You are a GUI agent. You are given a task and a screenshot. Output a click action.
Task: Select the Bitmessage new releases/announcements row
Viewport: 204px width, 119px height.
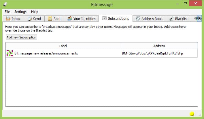click(102, 53)
